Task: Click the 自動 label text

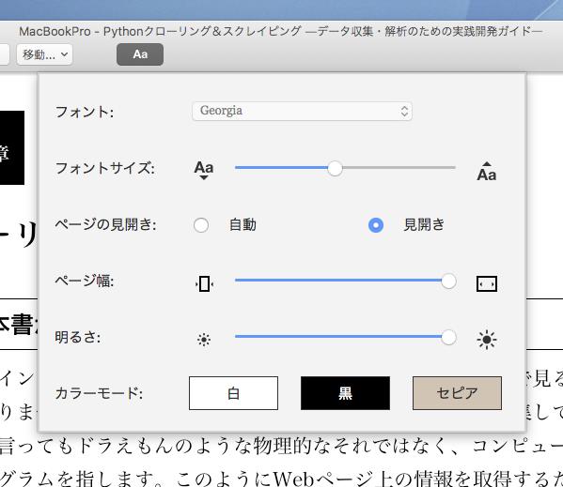Action: (242, 225)
